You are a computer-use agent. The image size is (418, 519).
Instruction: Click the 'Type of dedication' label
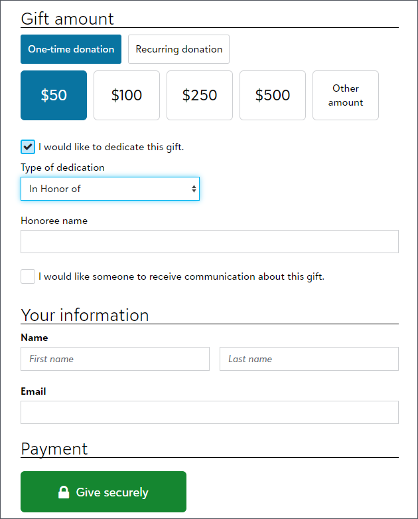(62, 167)
